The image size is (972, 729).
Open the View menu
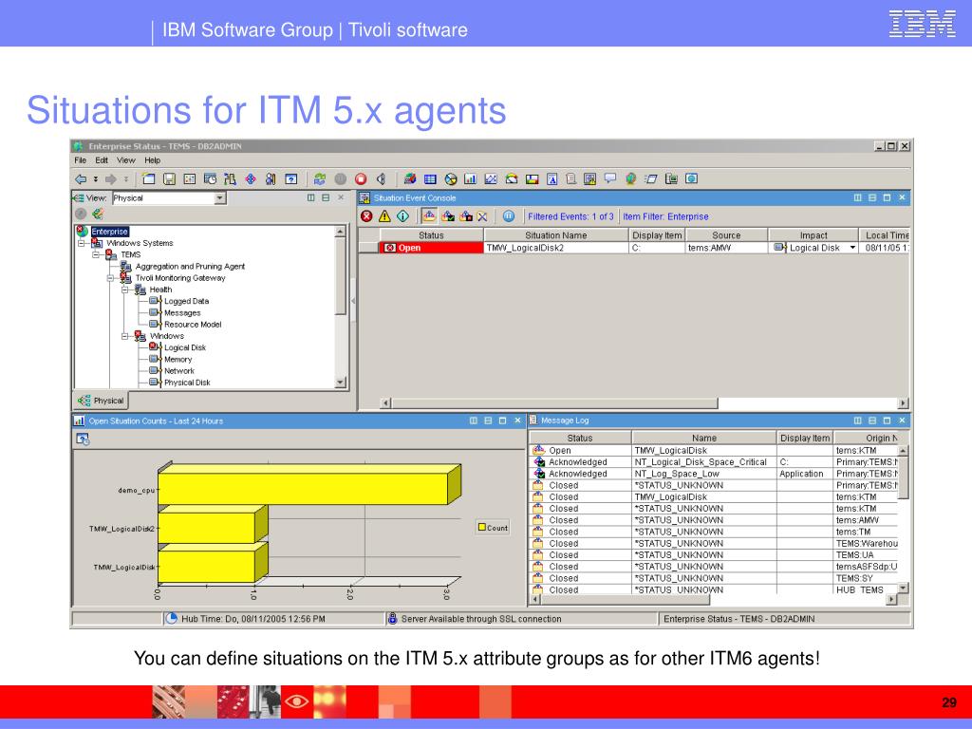(x=126, y=160)
